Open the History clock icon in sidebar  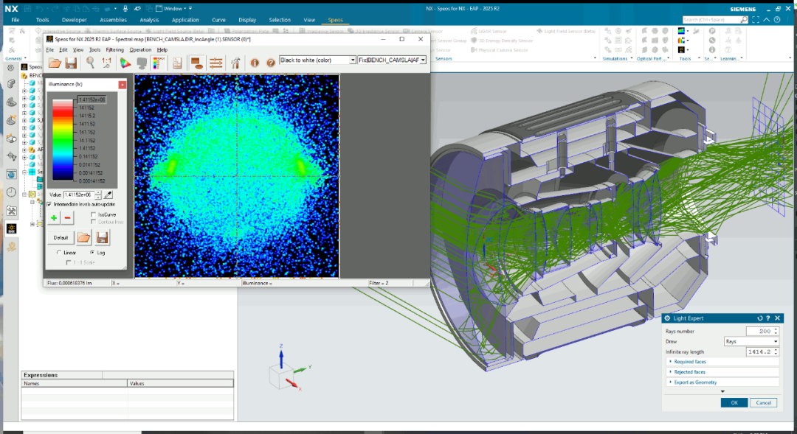click(11, 193)
